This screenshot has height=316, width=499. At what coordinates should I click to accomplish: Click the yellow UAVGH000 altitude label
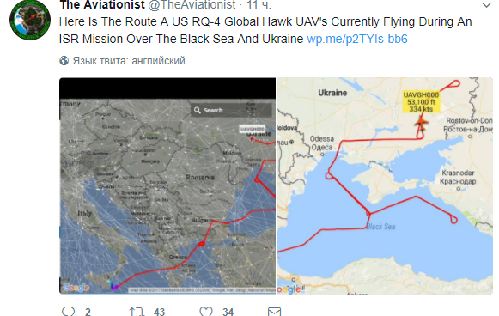(x=421, y=102)
